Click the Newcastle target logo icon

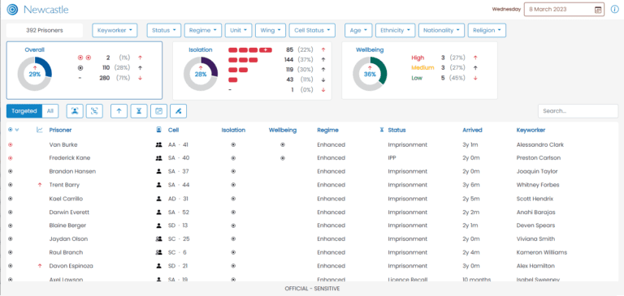(12, 10)
